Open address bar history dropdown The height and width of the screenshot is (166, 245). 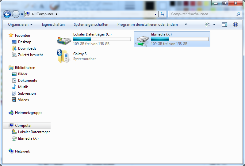click(155, 14)
